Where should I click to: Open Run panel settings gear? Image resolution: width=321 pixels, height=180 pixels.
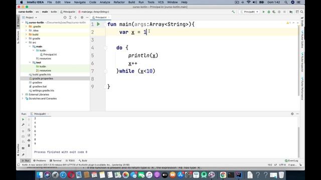click(x=292, y=114)
